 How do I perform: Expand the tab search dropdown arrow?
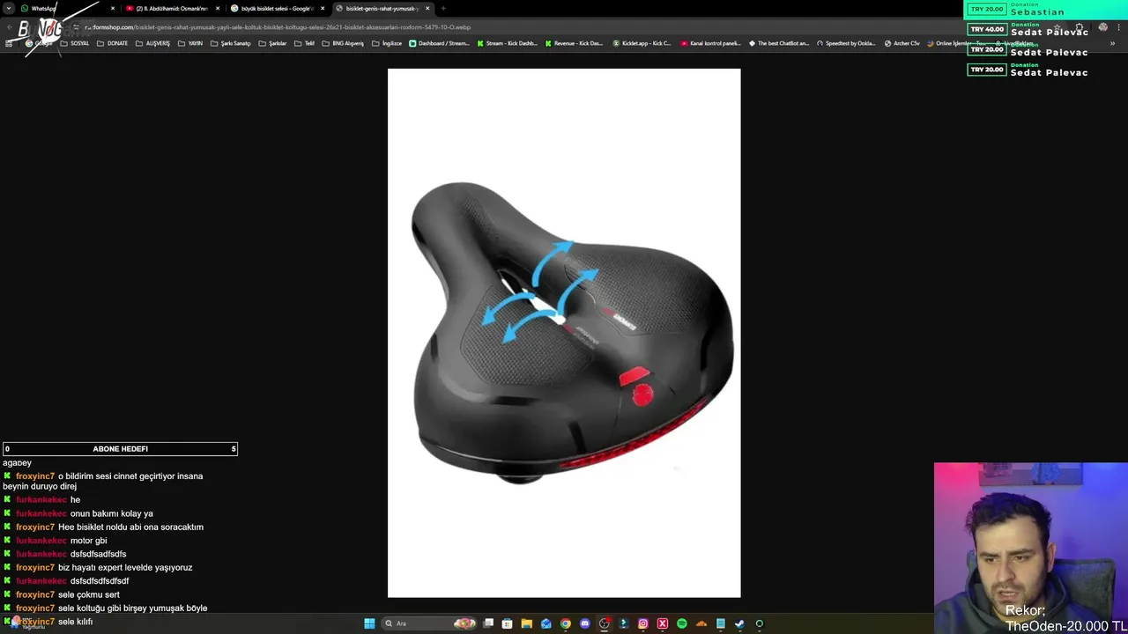9,8
